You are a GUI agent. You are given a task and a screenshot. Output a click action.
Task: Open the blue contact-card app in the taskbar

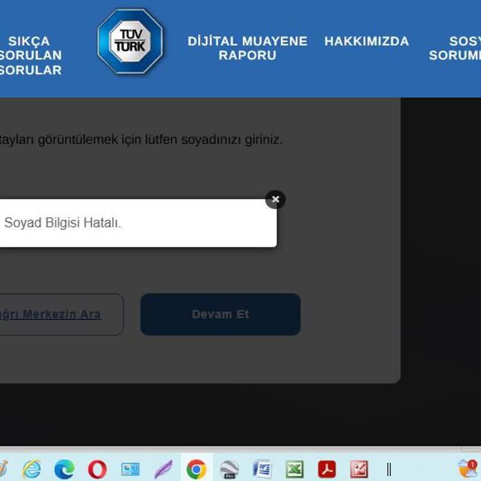pyautogui.click(x=130, y=468)
